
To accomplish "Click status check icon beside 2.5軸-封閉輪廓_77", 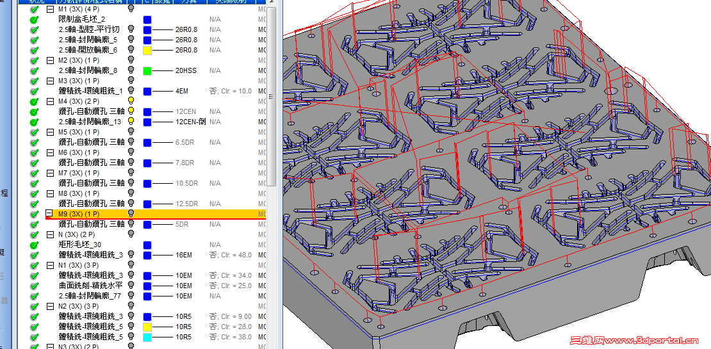I will [x=34, y=296].
